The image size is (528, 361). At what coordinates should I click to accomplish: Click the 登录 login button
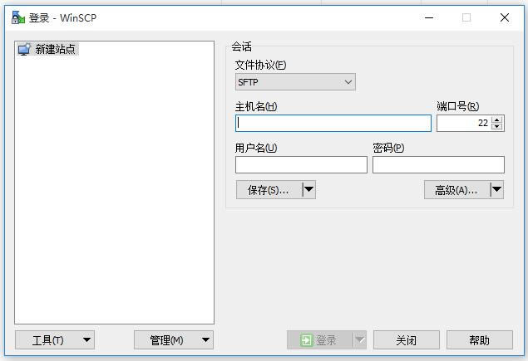(x=320, y=340)
